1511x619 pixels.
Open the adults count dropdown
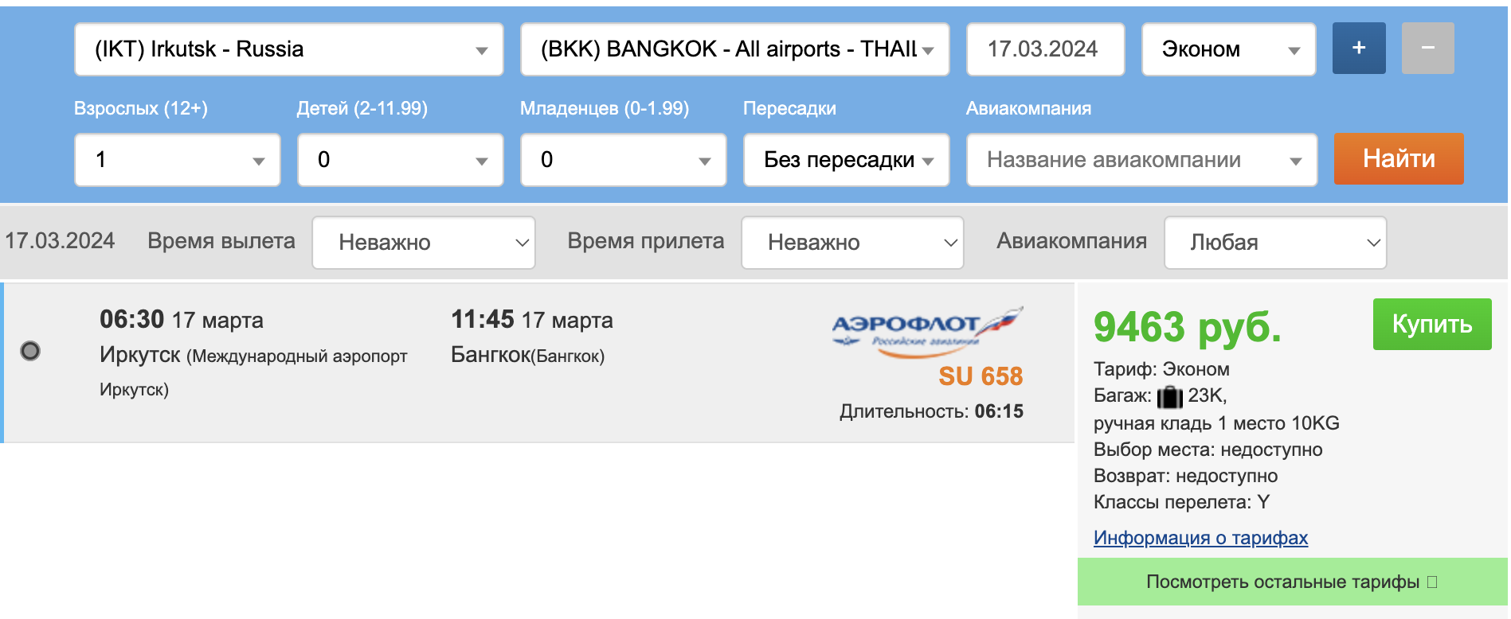(x=178, y=160)
